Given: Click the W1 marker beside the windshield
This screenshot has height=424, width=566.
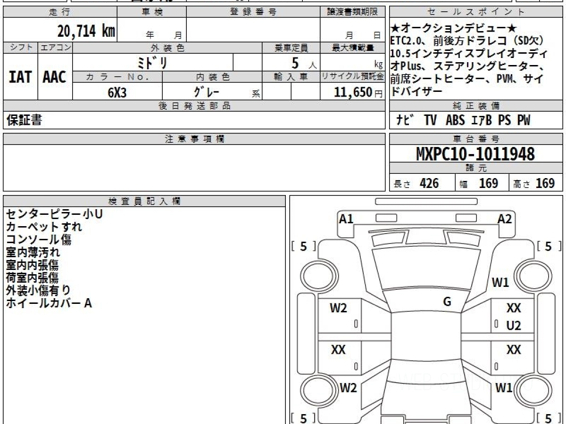Looking at the screenshot, I should coord(500,283).
